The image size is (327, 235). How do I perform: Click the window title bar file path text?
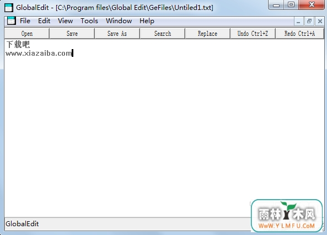point(135,8)
